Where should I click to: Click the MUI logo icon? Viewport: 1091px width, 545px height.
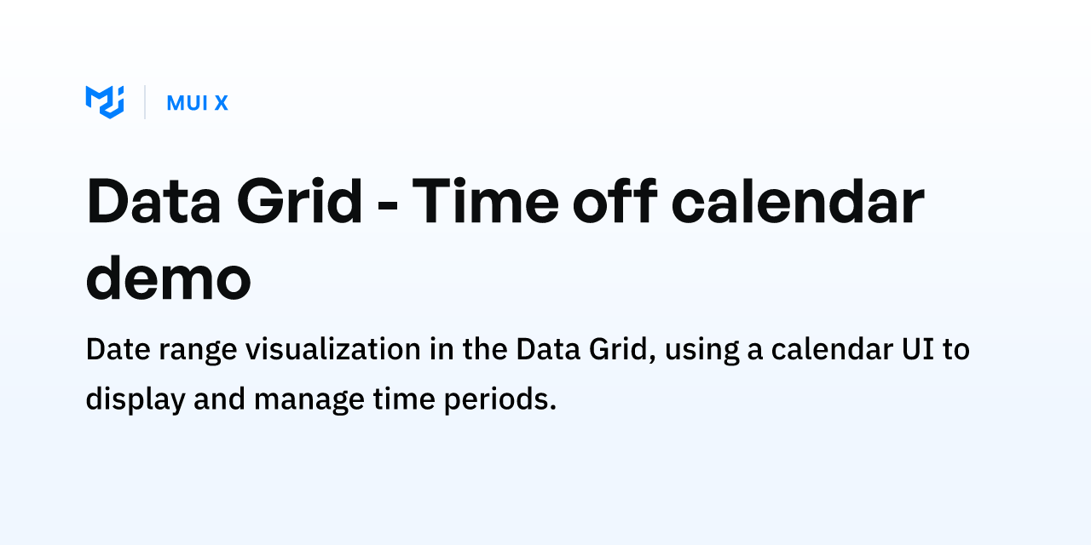pyautogui.click(x=105, y=102)
